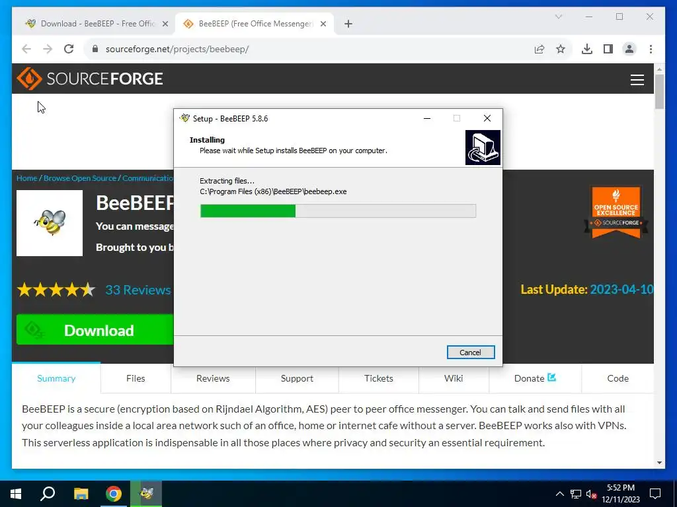Click the BeeBEEP bee project logo
The image size is (677, 507).
click(x=50, y=223)
